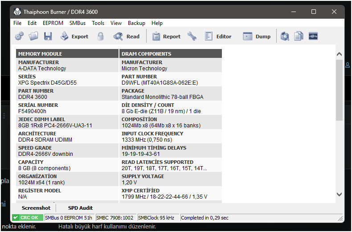Select the DDR4 3600 part number value
This screenshot has width=352, height=232.
(x=33, y=97)
